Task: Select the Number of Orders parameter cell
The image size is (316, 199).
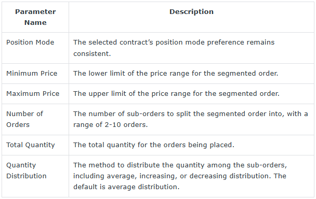Action: tap(35, 119)
